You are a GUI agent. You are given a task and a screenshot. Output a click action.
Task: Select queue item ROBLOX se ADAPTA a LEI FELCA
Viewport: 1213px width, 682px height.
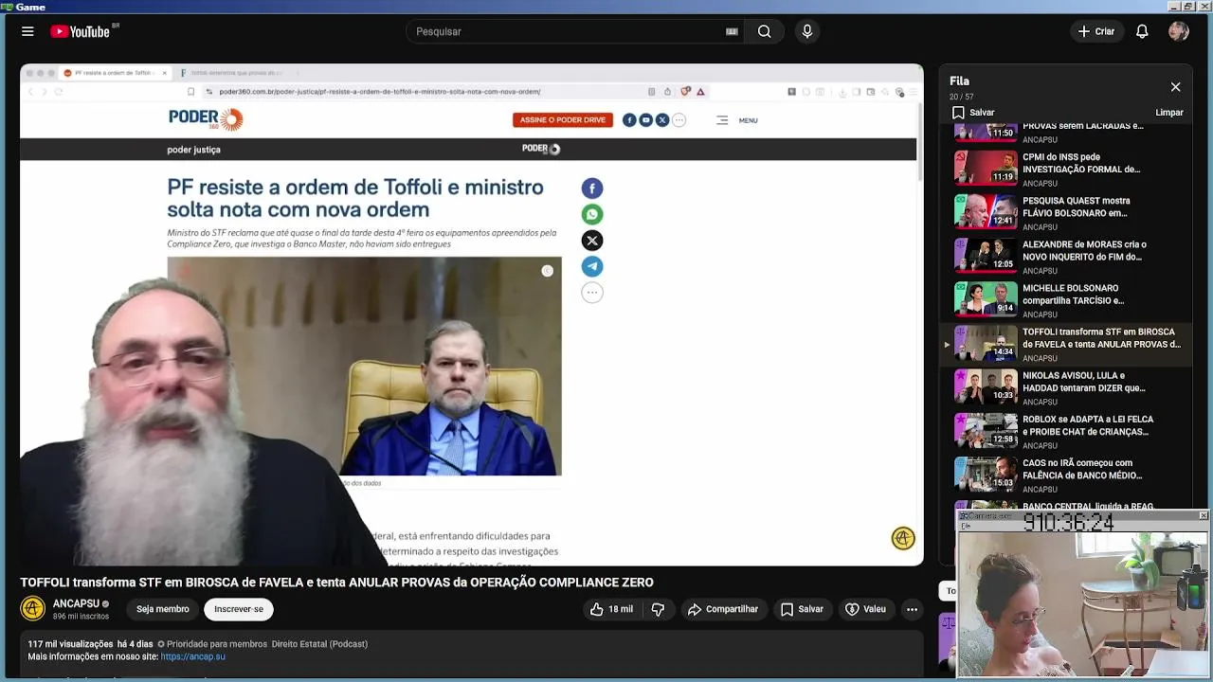[x=1067, y=430]
